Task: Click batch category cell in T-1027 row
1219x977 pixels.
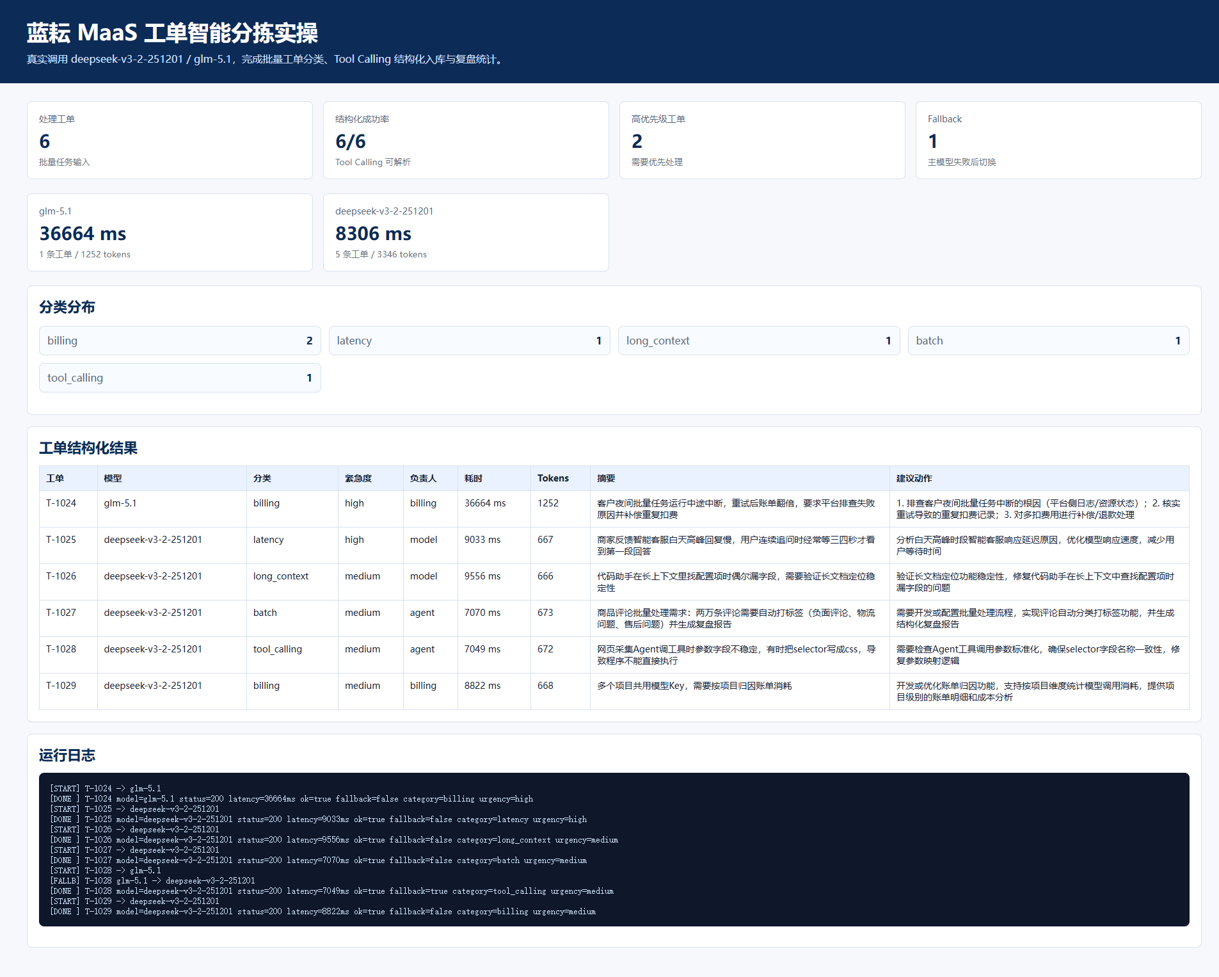Action: click(x=292, y=618)
